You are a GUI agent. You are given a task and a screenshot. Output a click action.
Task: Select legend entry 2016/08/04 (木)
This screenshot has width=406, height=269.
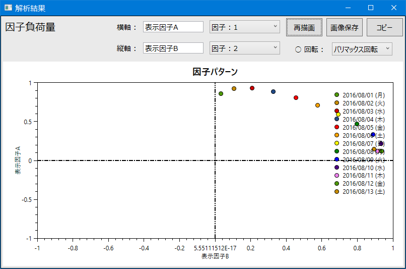pyautogui.click(x=360, y=119)
